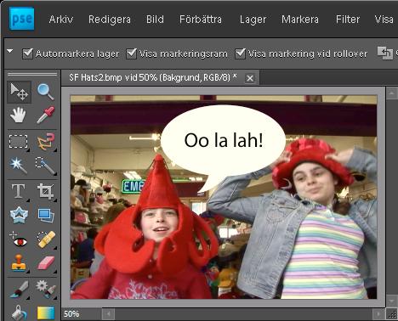Click the window resize grip corner
The height and width of the screenshot is (321, 398).
pyautogui.click(x=392, y=314)
